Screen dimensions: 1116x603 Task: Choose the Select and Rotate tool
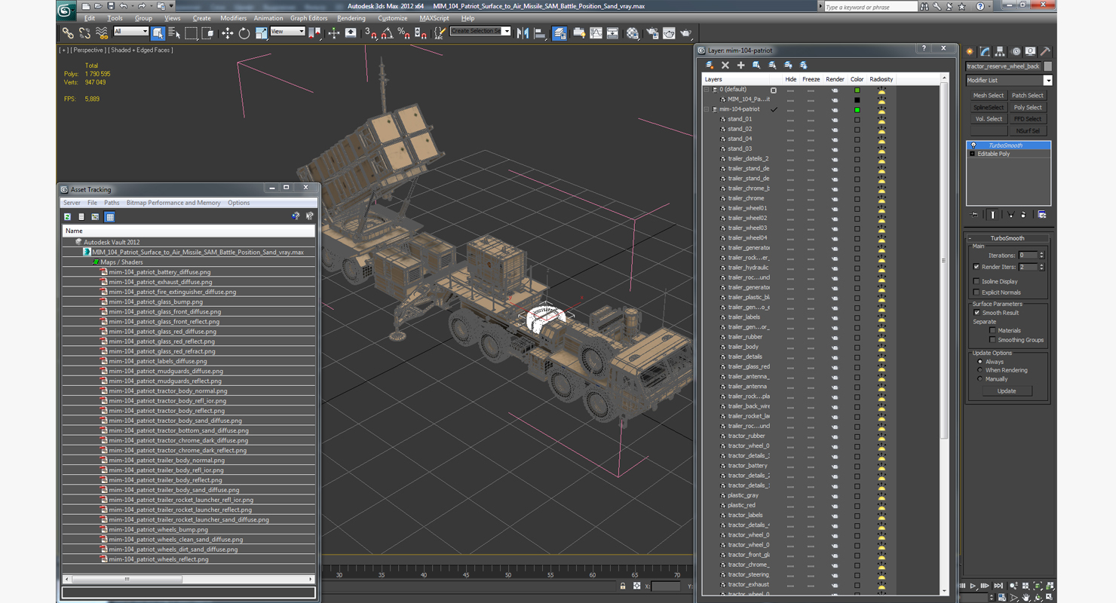click(244, 33)
